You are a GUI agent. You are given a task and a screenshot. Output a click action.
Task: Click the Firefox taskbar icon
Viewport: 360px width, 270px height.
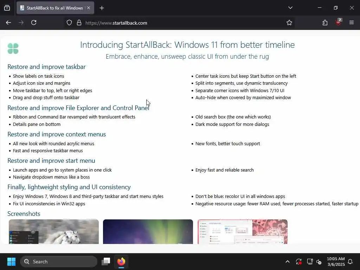click(x=121, y=262)
